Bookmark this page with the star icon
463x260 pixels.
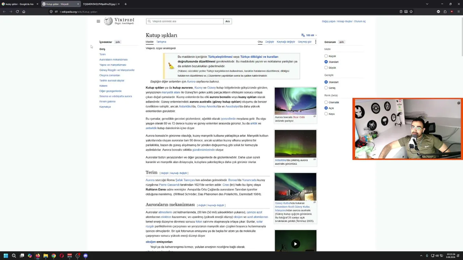click(411, 12)
